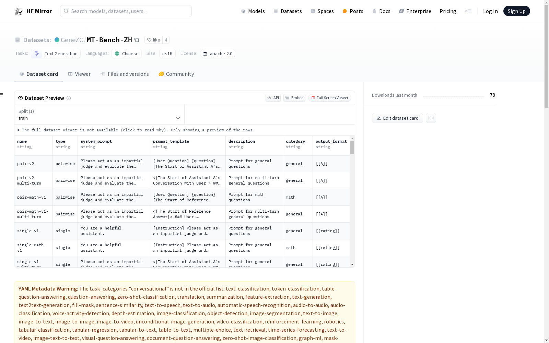The width and height of the screenshot is (549, 343).
Task: Click the Sign Up button
Action: pyautogui.click(x=517, y=11)
